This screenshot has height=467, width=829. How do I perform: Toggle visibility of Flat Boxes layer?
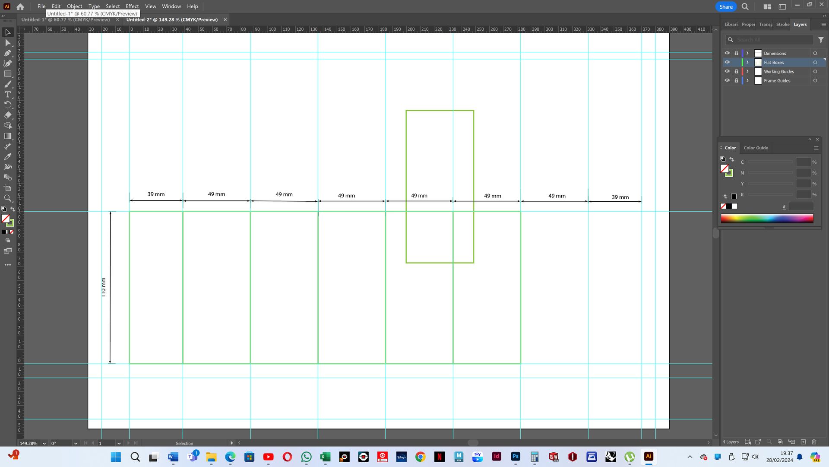click(727, 62)
